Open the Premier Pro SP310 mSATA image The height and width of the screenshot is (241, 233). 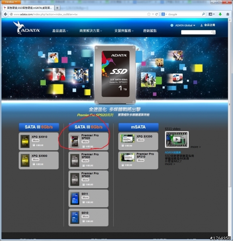pos(127,157)
